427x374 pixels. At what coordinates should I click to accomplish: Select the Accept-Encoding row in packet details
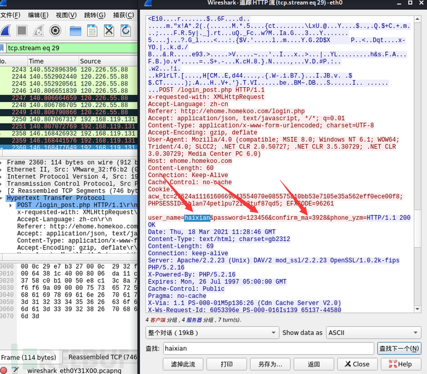pos(77,248)
